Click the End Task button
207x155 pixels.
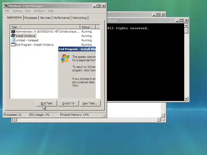click(x=47, y=103)
